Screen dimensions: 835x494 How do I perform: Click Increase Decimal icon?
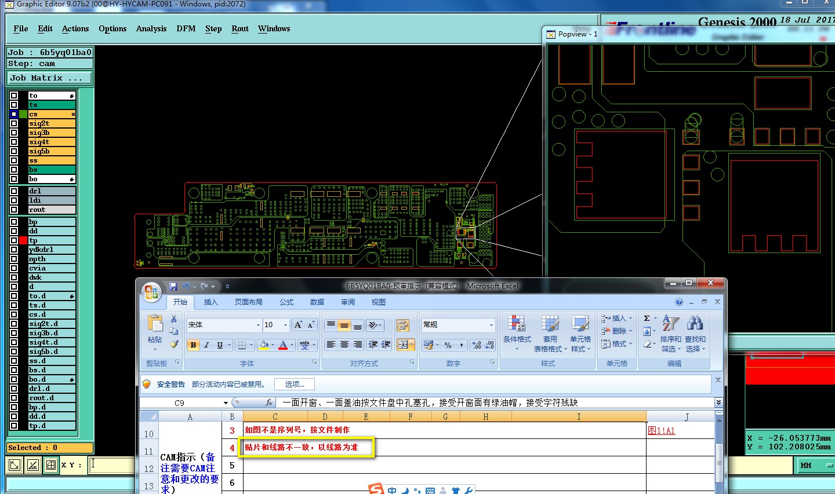tap(477, 345)
